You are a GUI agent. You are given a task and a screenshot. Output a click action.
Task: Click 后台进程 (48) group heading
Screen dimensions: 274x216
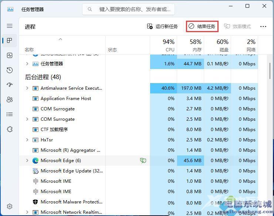43,77
